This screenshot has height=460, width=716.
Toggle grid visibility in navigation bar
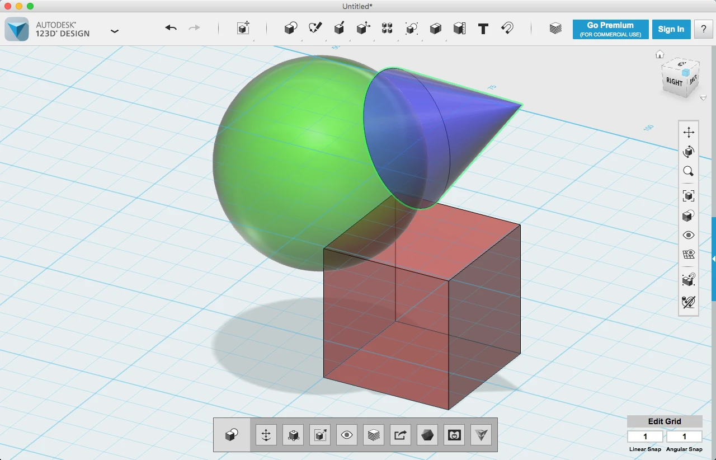click(x=689, y=255)
